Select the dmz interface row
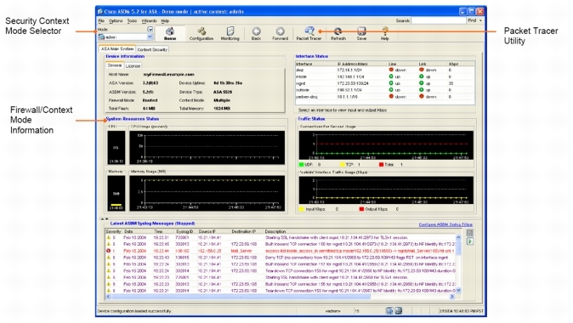Image resolution: width=573 pixels, height=323 pixels. coord(384,70)
